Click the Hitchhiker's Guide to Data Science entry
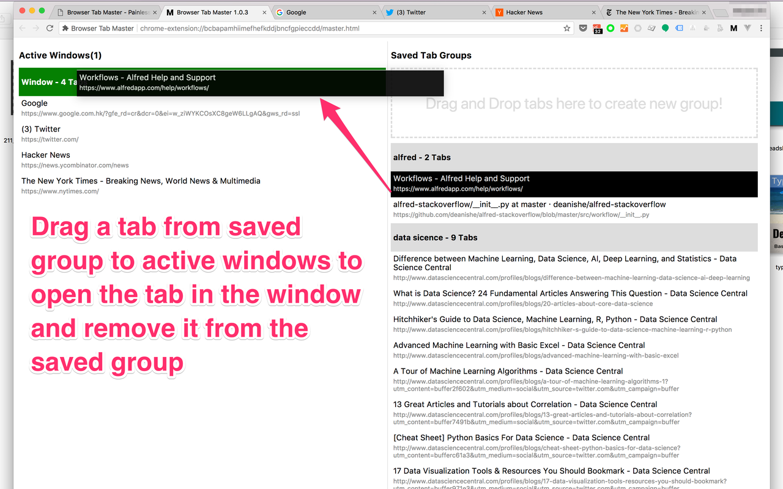The height and width of the screenshot is (489, 783). (574, 324)
